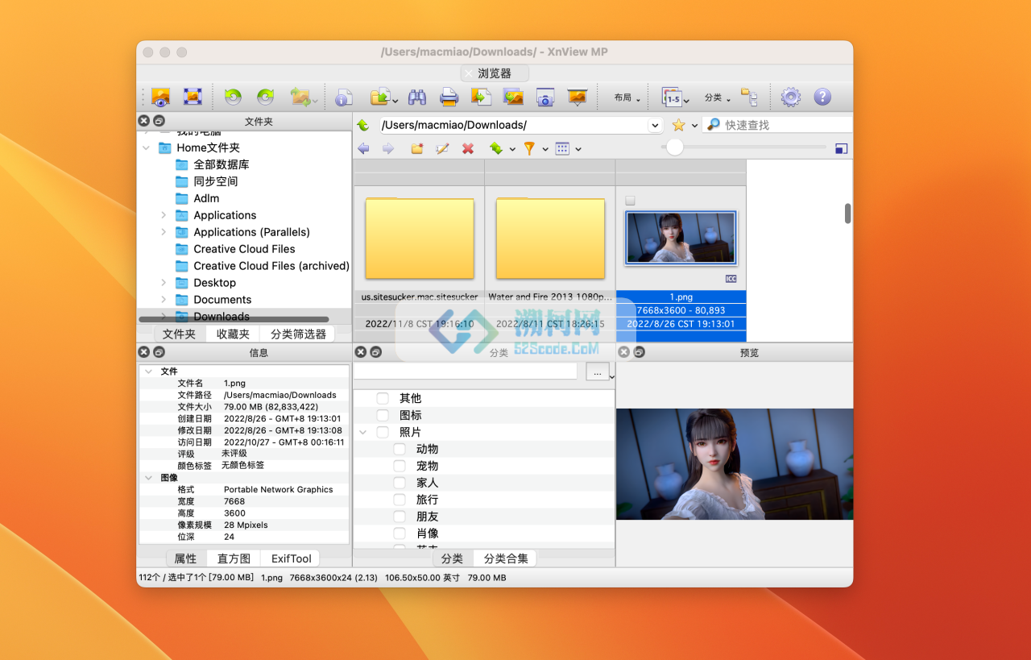Check the 家人 category checkbox
The height and width of the screenshot is (660, 1031).
tap(400, 483)
